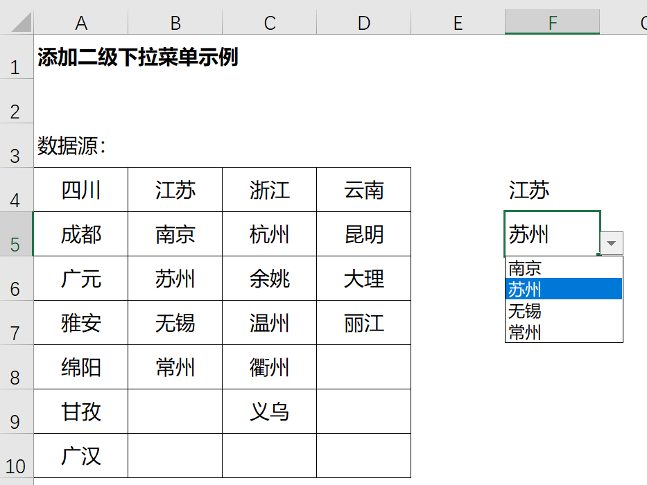Screen dimensions: 647x485
Task: Click column D header
Action: point(363,24)
